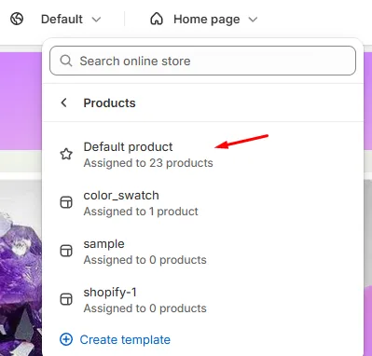Click the chevron next to Home page
This screenshot has height=356, width=372.
(x=254, y=20)
